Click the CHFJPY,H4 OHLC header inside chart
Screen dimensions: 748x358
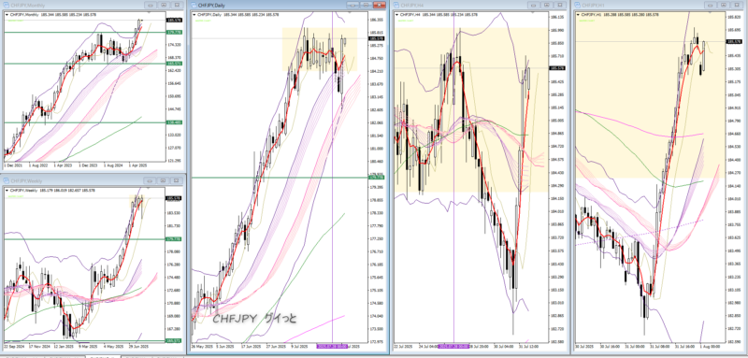pyautogui.click(x=439, y=15)
